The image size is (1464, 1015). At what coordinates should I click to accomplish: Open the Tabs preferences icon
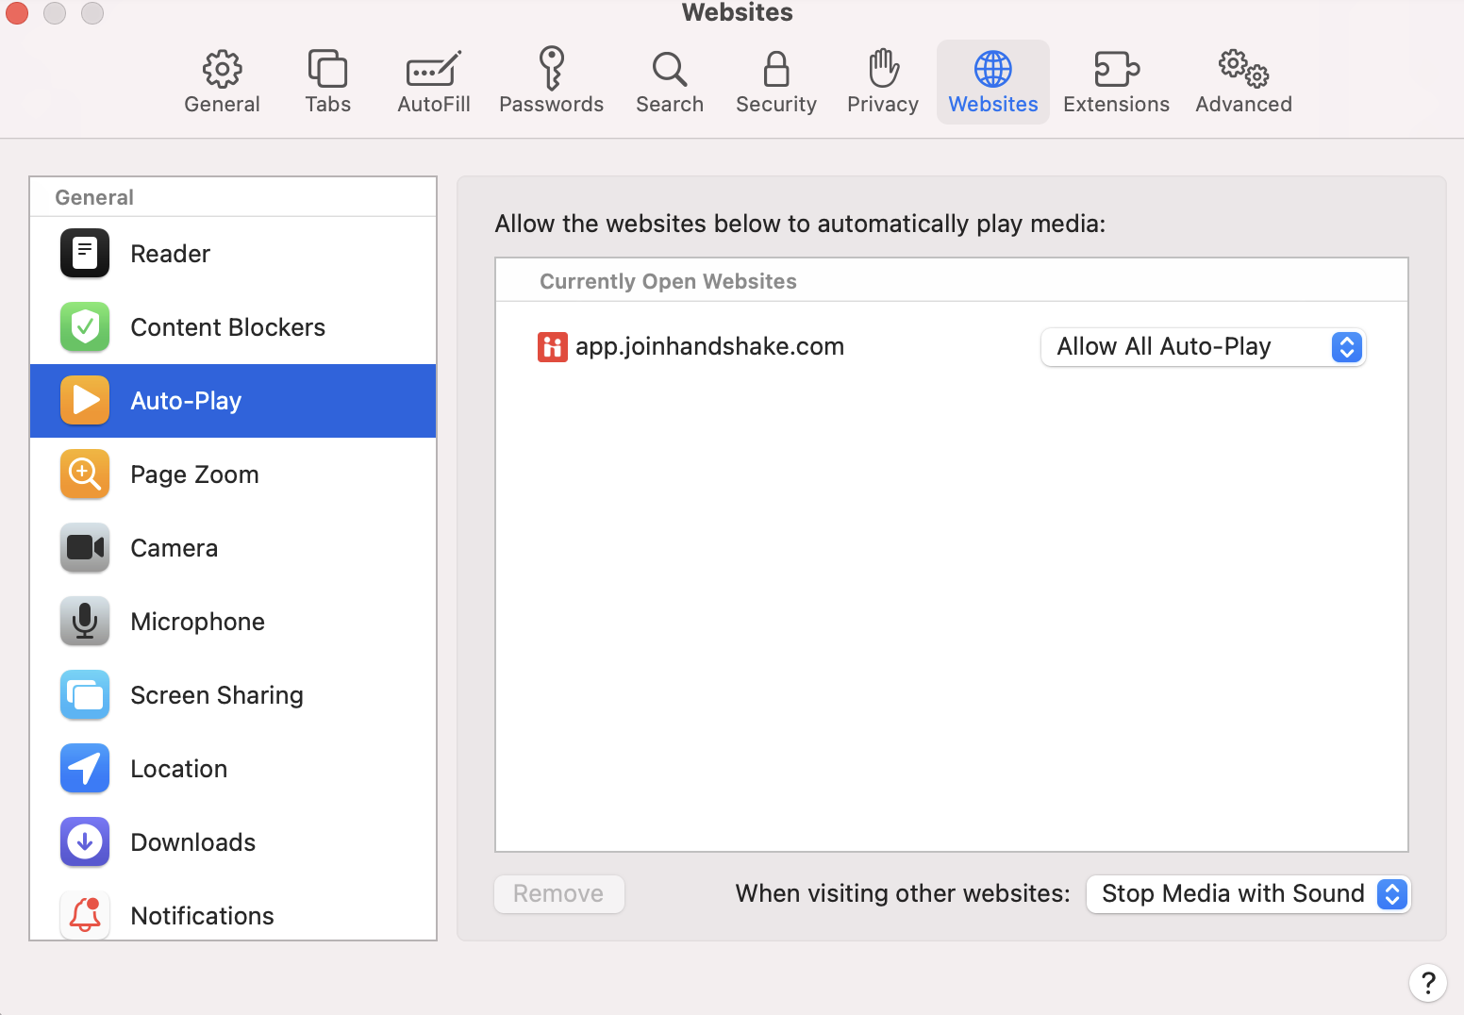327,69
